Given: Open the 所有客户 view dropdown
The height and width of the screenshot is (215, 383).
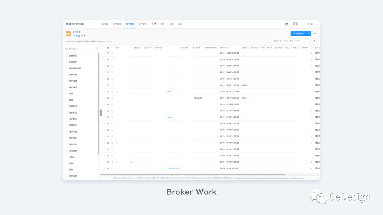Looking at the screenshot, I should click(x=79, y=36).
